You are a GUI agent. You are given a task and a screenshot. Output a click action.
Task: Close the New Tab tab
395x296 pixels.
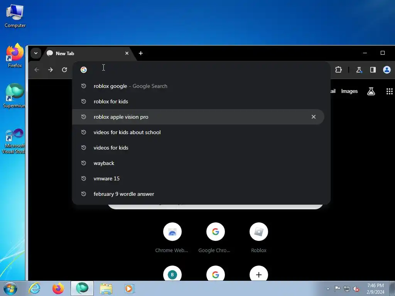127,53
